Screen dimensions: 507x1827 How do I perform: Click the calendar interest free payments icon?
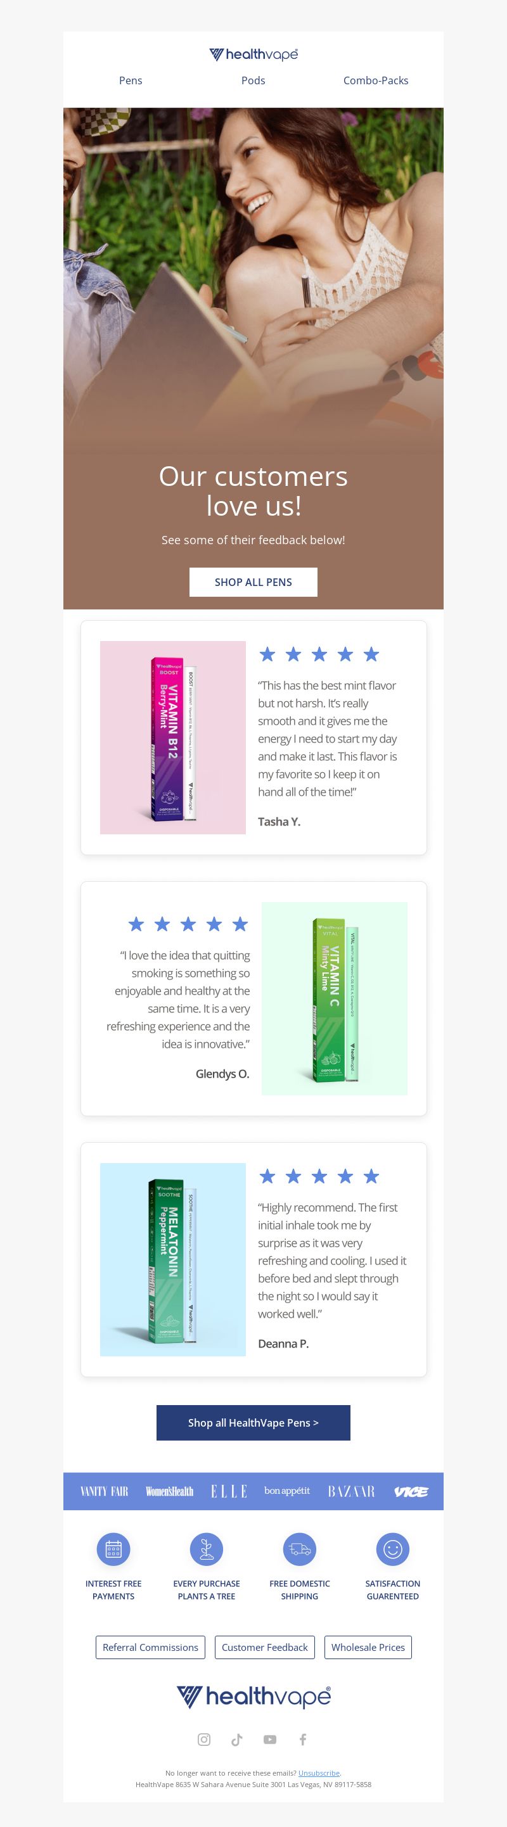click(113, 1549)
